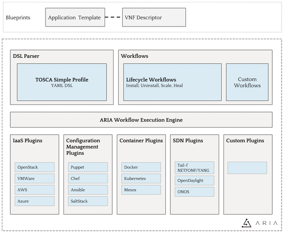The image size is (284, 234).
Task: Click the Mesos plugin box
Action: coord(141,190)
